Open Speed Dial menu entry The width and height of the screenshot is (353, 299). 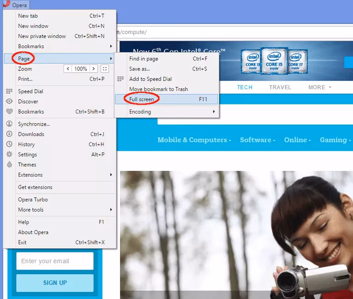click(x=60, y=91)
